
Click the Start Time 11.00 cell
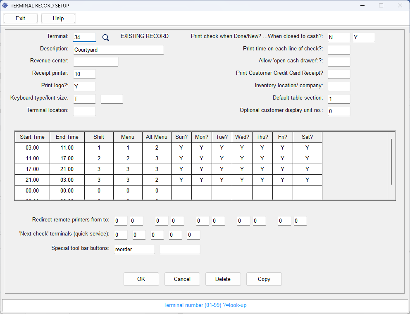tap(32, 158)
